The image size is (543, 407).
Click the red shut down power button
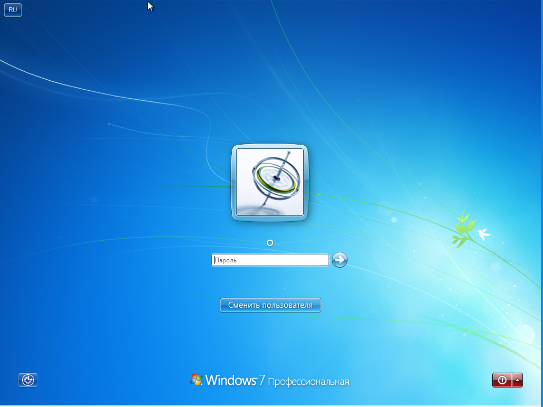pos(502,380)
